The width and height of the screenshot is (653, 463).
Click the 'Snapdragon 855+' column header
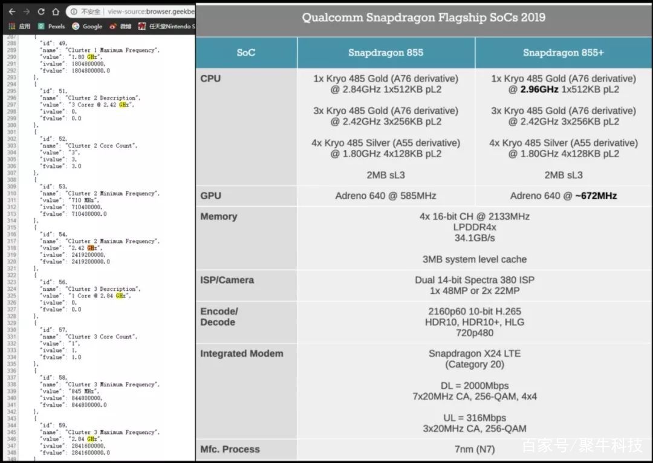pyautogui.click(x=563, y=53)
